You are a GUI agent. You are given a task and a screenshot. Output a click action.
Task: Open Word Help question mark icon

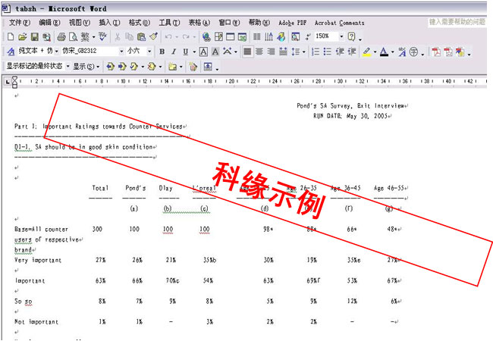[351, 36]
